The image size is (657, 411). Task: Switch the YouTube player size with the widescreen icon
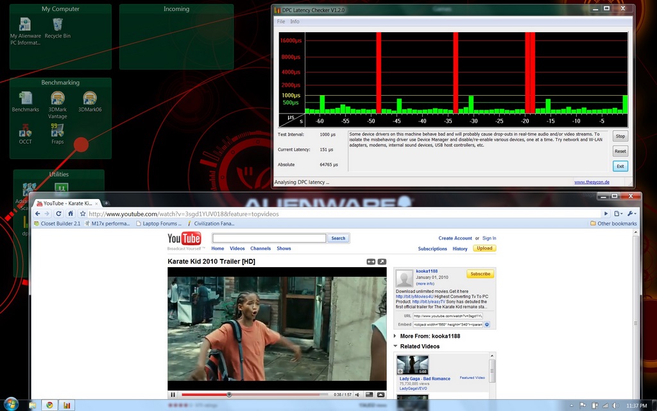tap(369, 395)
